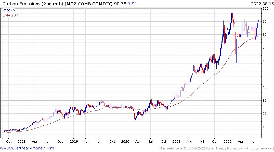Click the 2018 x-axis label
The image size is (274, 152).
(22, 142)
